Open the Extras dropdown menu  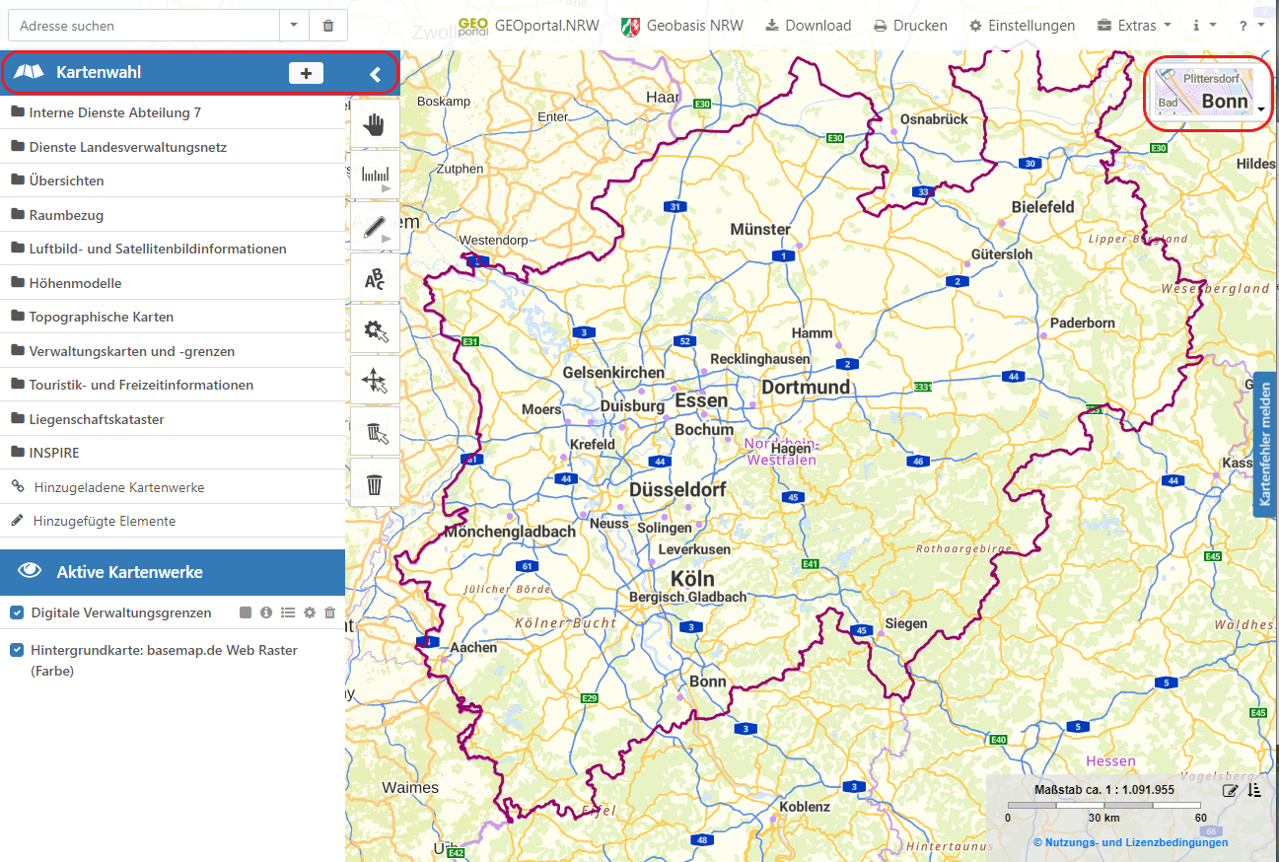point(1134,26)
